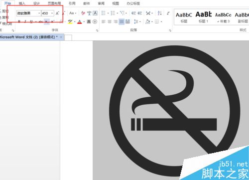Toggle bold formatting in font group
249x180 pixels.
coord(19,21)
